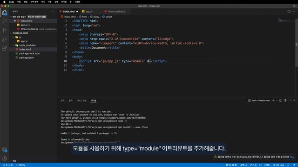Click the warning triangle icon in the notification
298x167 pixels.
tap(215, 157)
